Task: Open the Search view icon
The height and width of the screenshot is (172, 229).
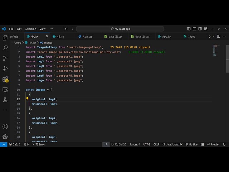Action: 5,48
